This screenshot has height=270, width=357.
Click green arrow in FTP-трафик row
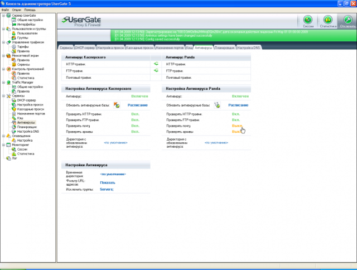click(x=156, y=70)
